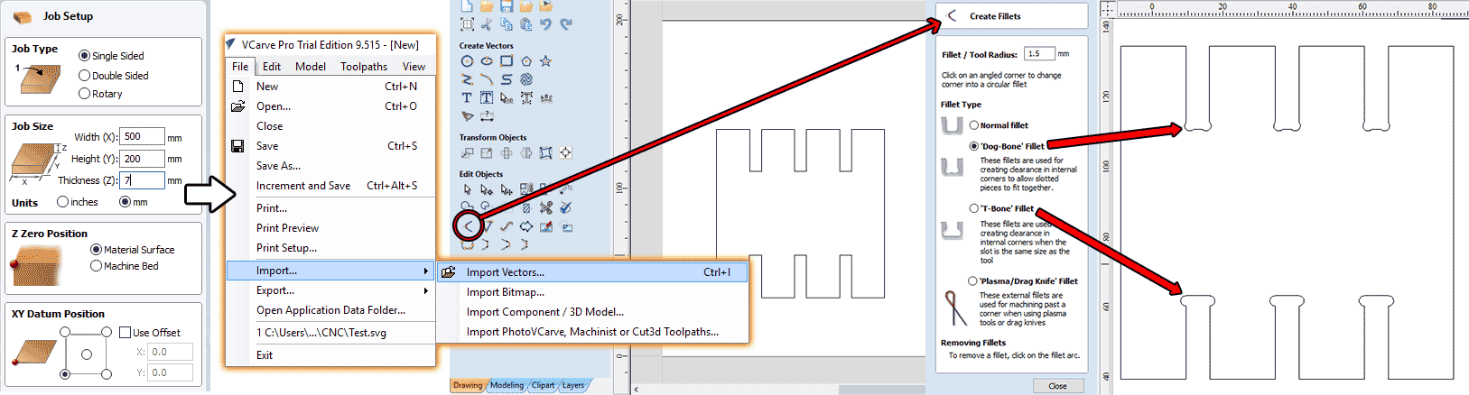The height and width of the screenshot is (395, 1469).
Task: Select the Draw Polyline tool
Action: click(467, 78)
